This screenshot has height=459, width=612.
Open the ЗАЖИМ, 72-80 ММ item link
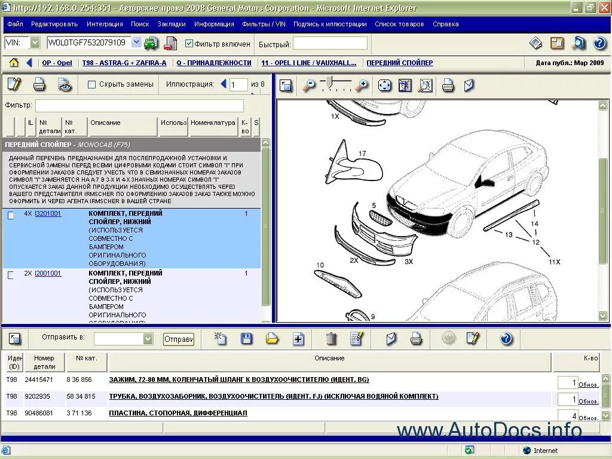pyautogui.click(x=239, y=380)
